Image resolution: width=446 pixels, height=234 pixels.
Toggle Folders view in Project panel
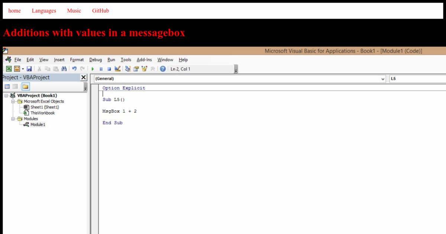click(x=25, y=87)
